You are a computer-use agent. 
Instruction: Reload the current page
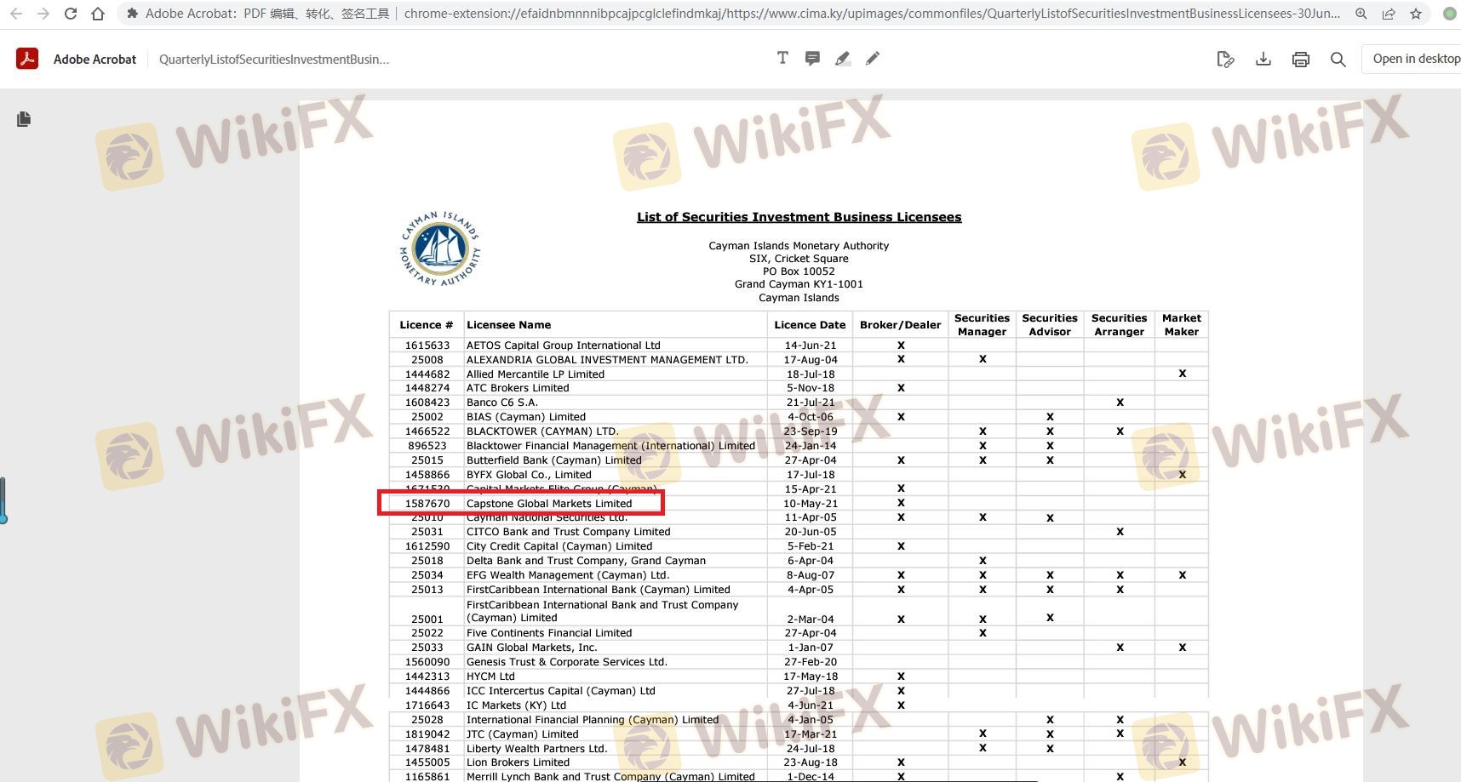71,14
